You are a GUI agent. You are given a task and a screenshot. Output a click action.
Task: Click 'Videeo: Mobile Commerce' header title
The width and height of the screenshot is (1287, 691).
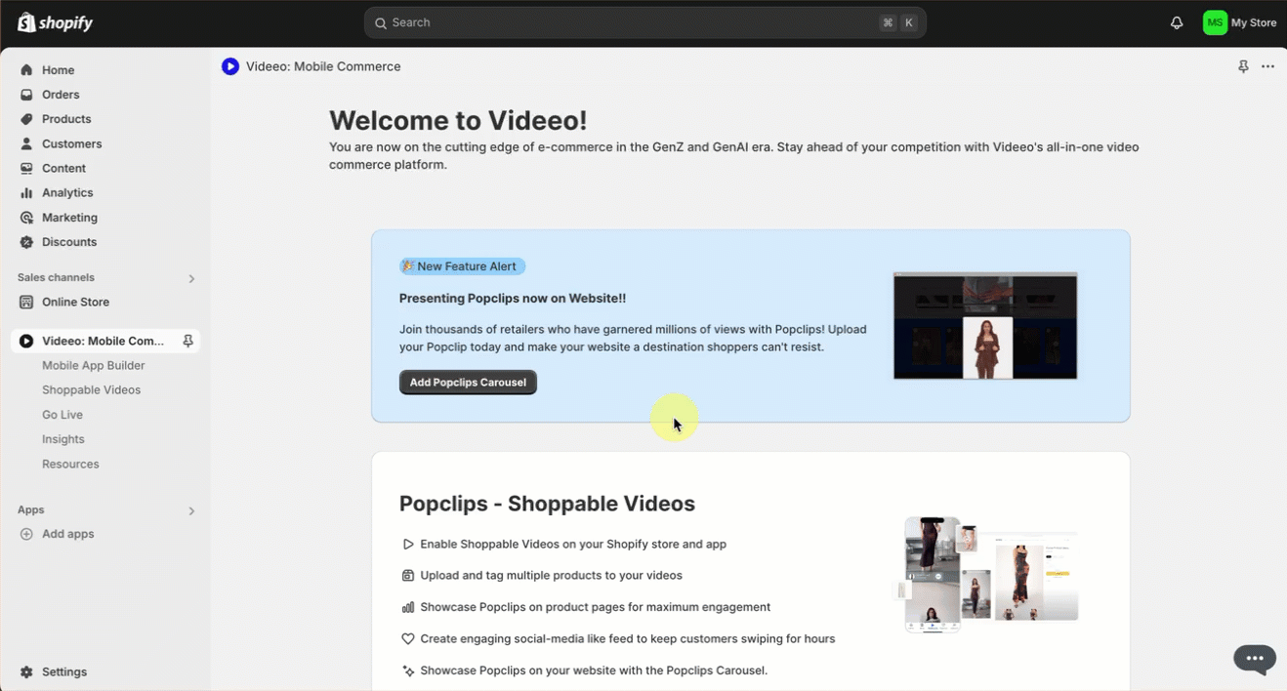pyautogui.click(x=323, y=66)
